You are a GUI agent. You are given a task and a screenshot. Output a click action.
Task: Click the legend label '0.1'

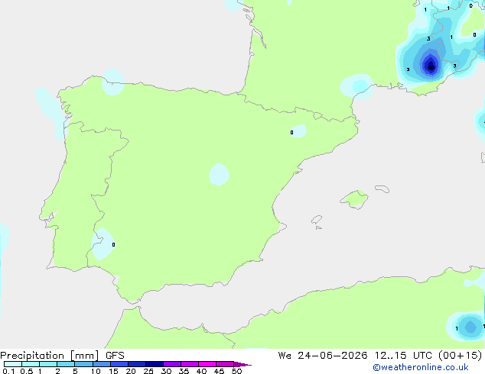click(x=8, y=371)
